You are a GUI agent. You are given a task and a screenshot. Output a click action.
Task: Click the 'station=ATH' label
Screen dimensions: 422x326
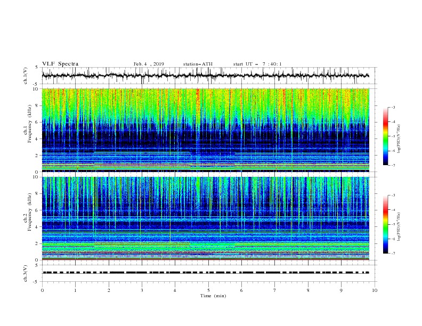pyautogui.click(x=198, y=64)
